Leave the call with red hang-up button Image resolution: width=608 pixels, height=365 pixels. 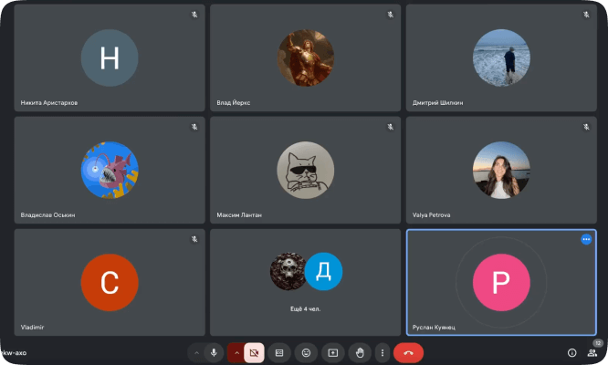[408, 352]
